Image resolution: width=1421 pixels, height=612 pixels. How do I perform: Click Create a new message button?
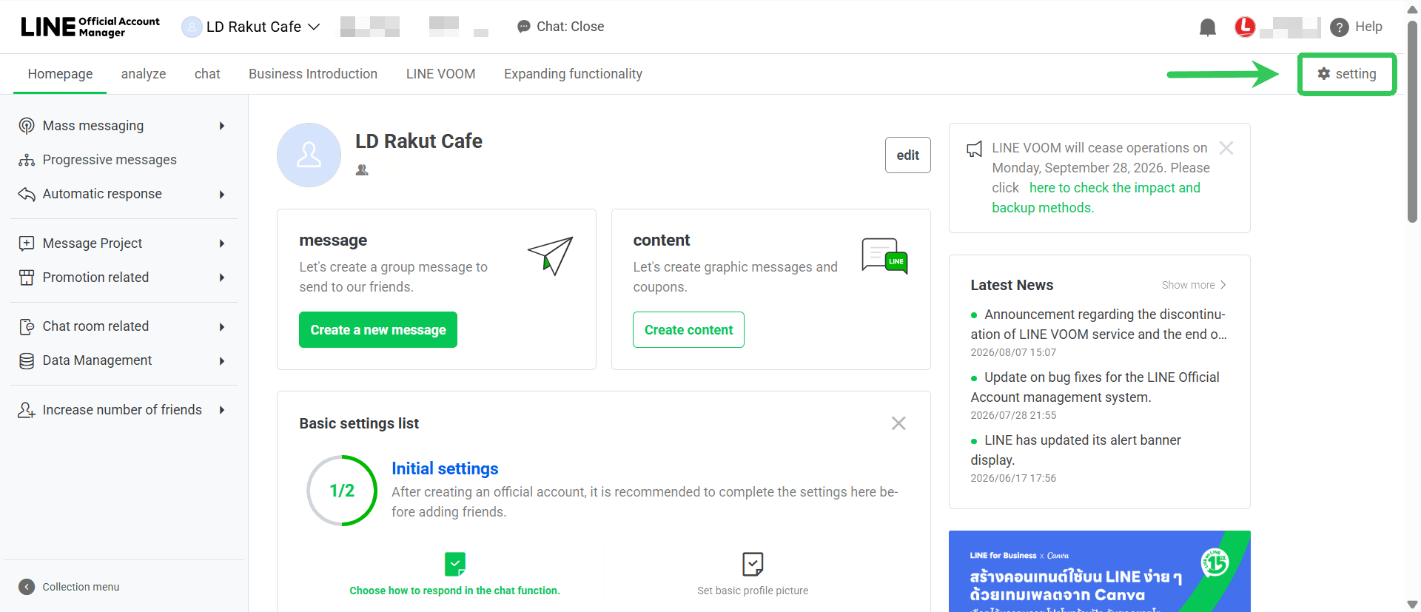pyautogui.click(x=378, y=329)
